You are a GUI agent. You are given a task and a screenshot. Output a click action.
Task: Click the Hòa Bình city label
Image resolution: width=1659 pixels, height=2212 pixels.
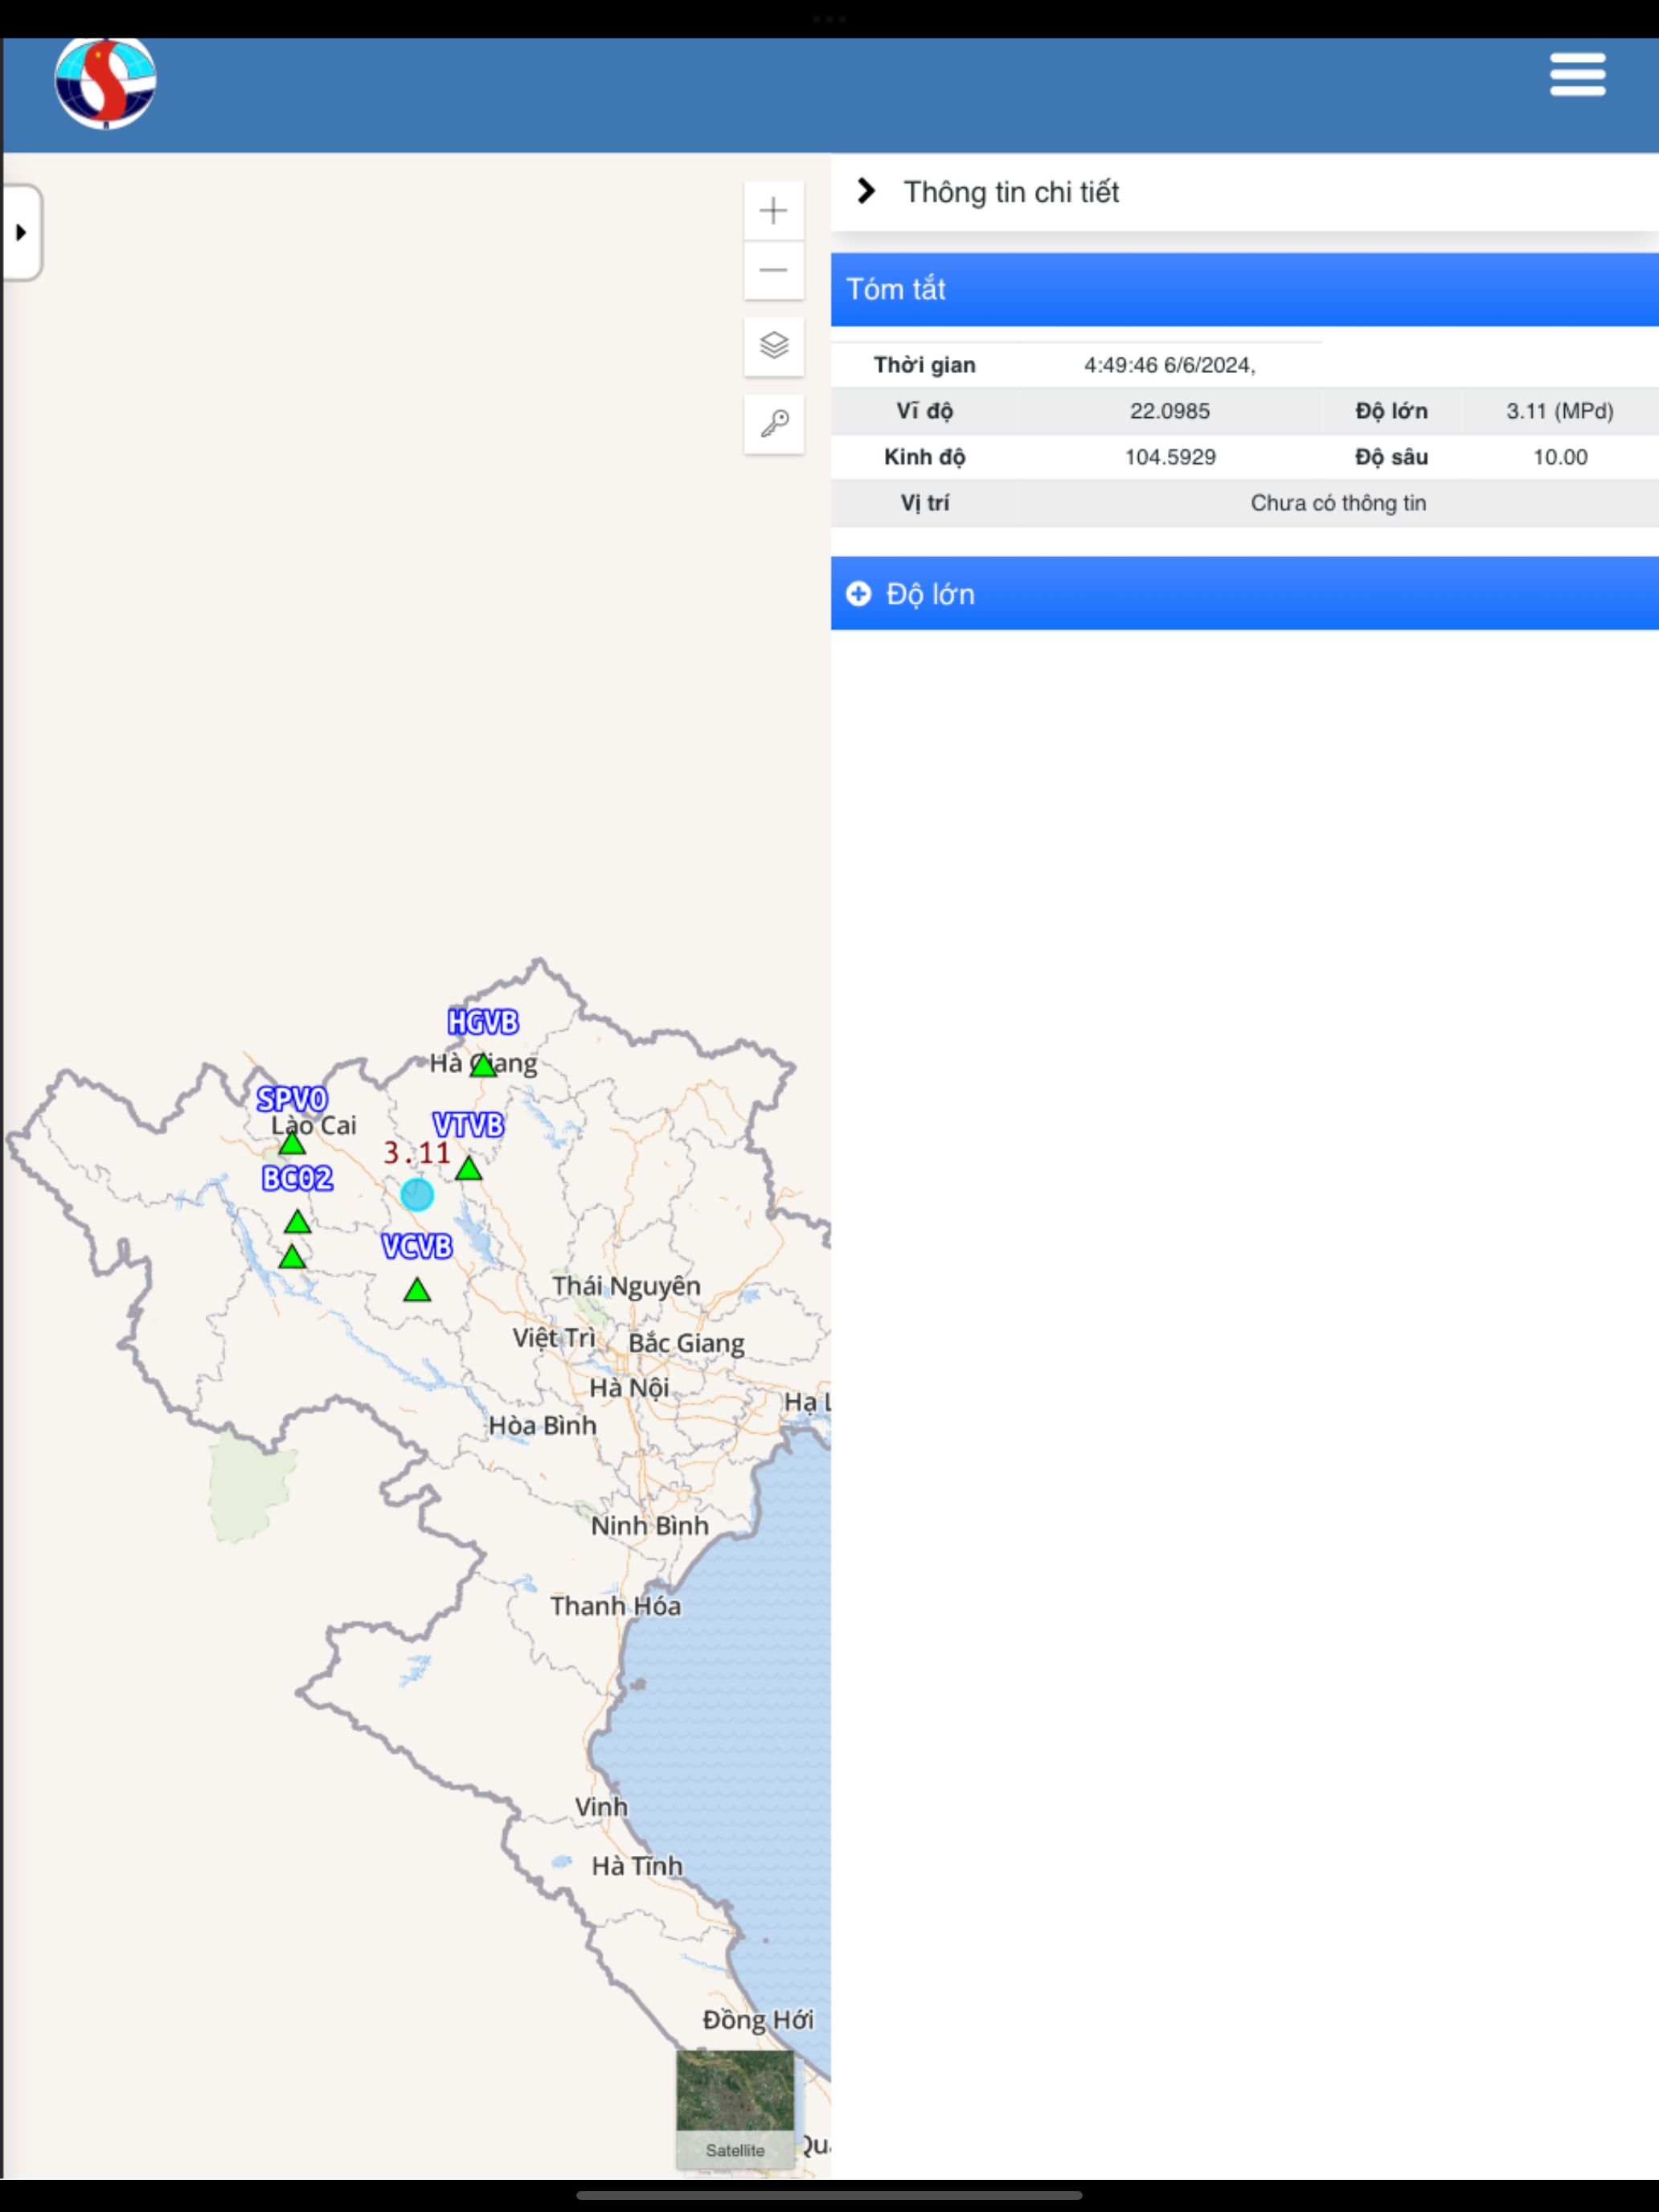click(542, 1425)
